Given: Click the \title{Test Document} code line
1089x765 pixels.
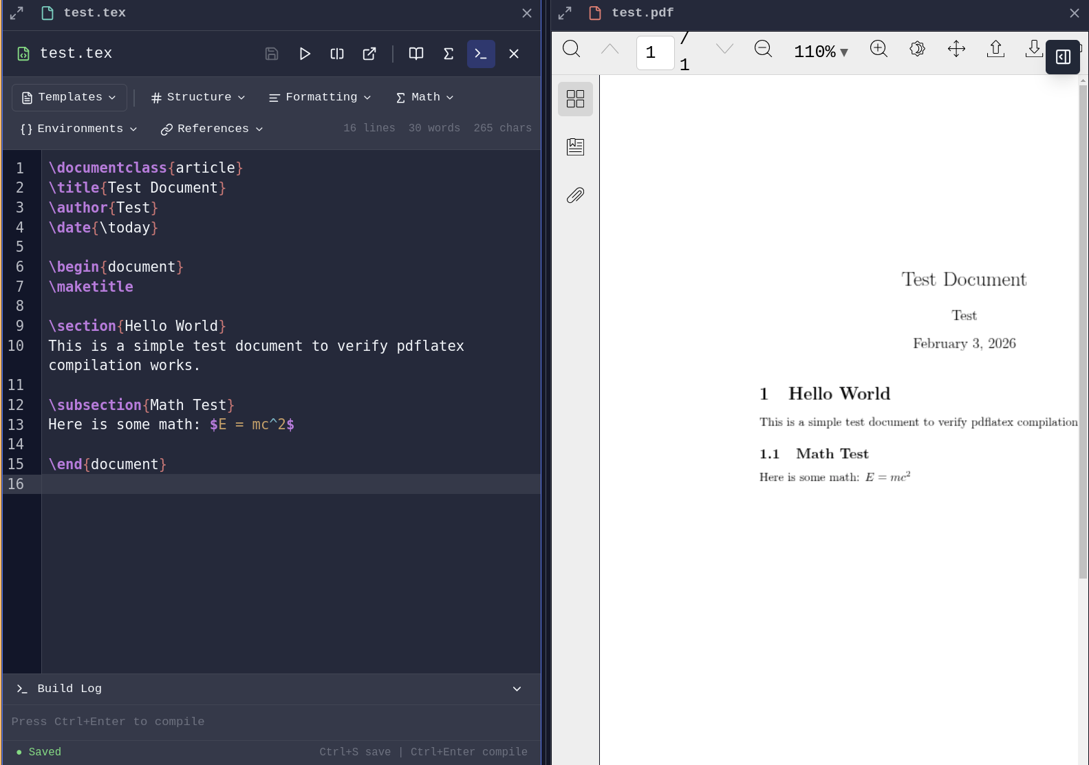Looking at the screenshot, I should [x=137, y=188].
